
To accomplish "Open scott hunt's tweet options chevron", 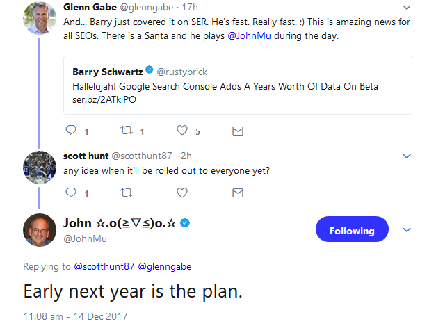I will point(407,156).
